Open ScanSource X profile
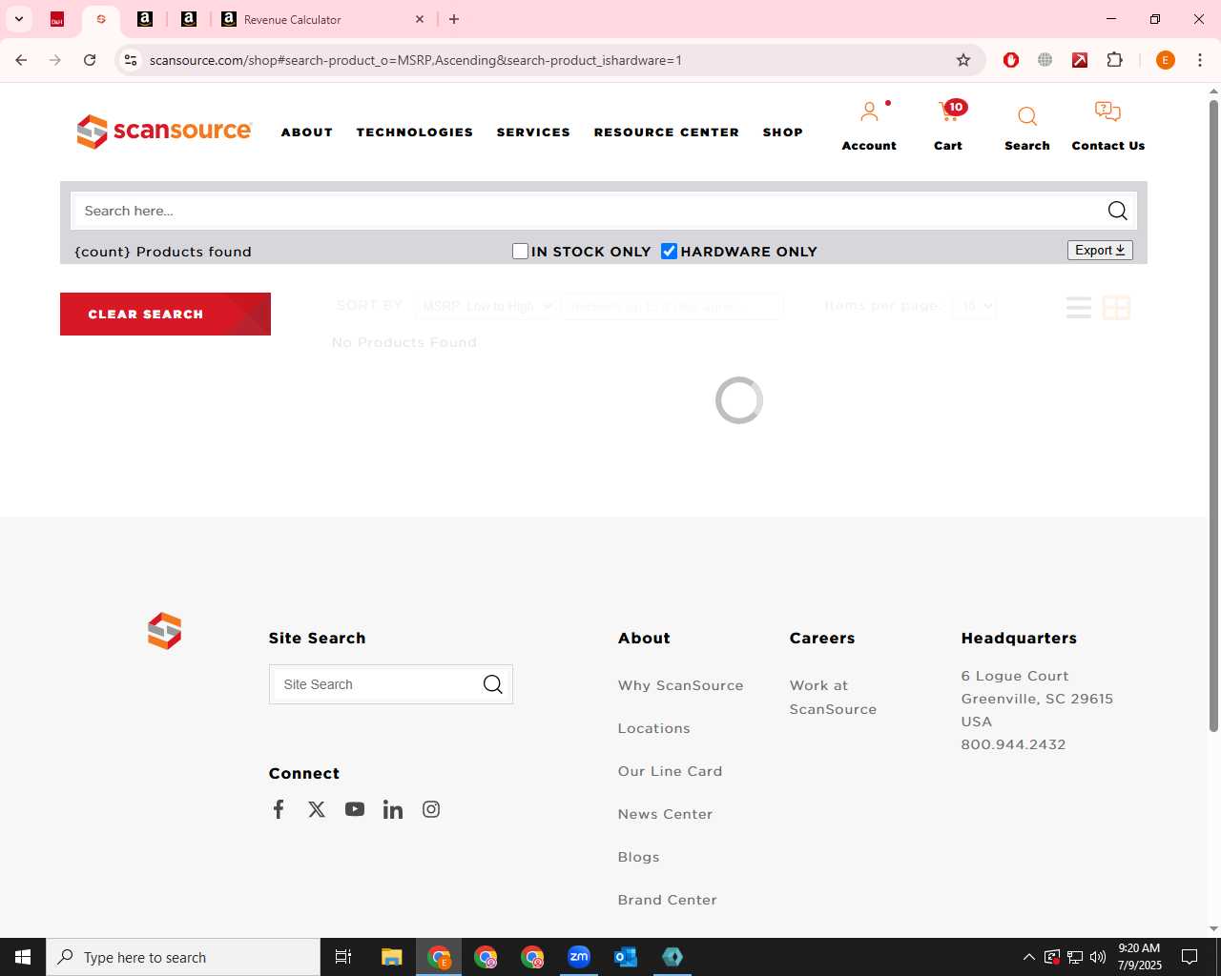Viewport: 1221px width, 976px height. (317, 809)
